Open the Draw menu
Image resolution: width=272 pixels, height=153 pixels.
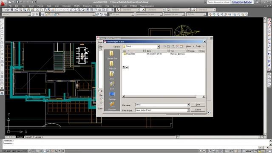(57, 6)
